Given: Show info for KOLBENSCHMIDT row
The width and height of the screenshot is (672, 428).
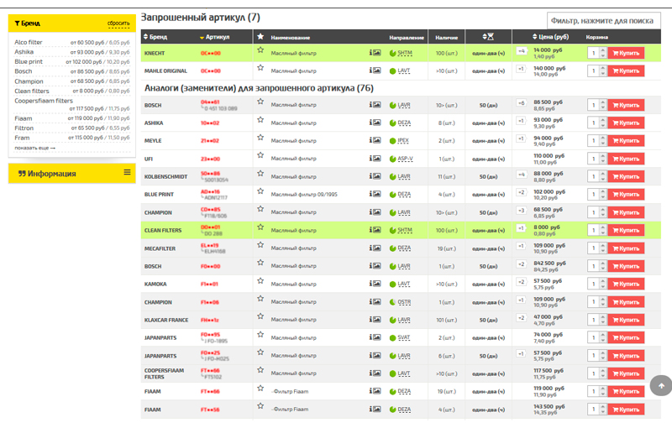Looking at the screenshot, I should click(370, 176).
